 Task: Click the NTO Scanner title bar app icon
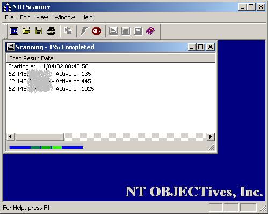pyautogui.click(x=8, y=7)
